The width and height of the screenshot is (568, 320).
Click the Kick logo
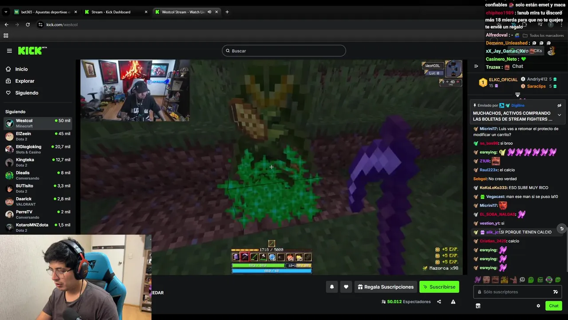(32, 51)
